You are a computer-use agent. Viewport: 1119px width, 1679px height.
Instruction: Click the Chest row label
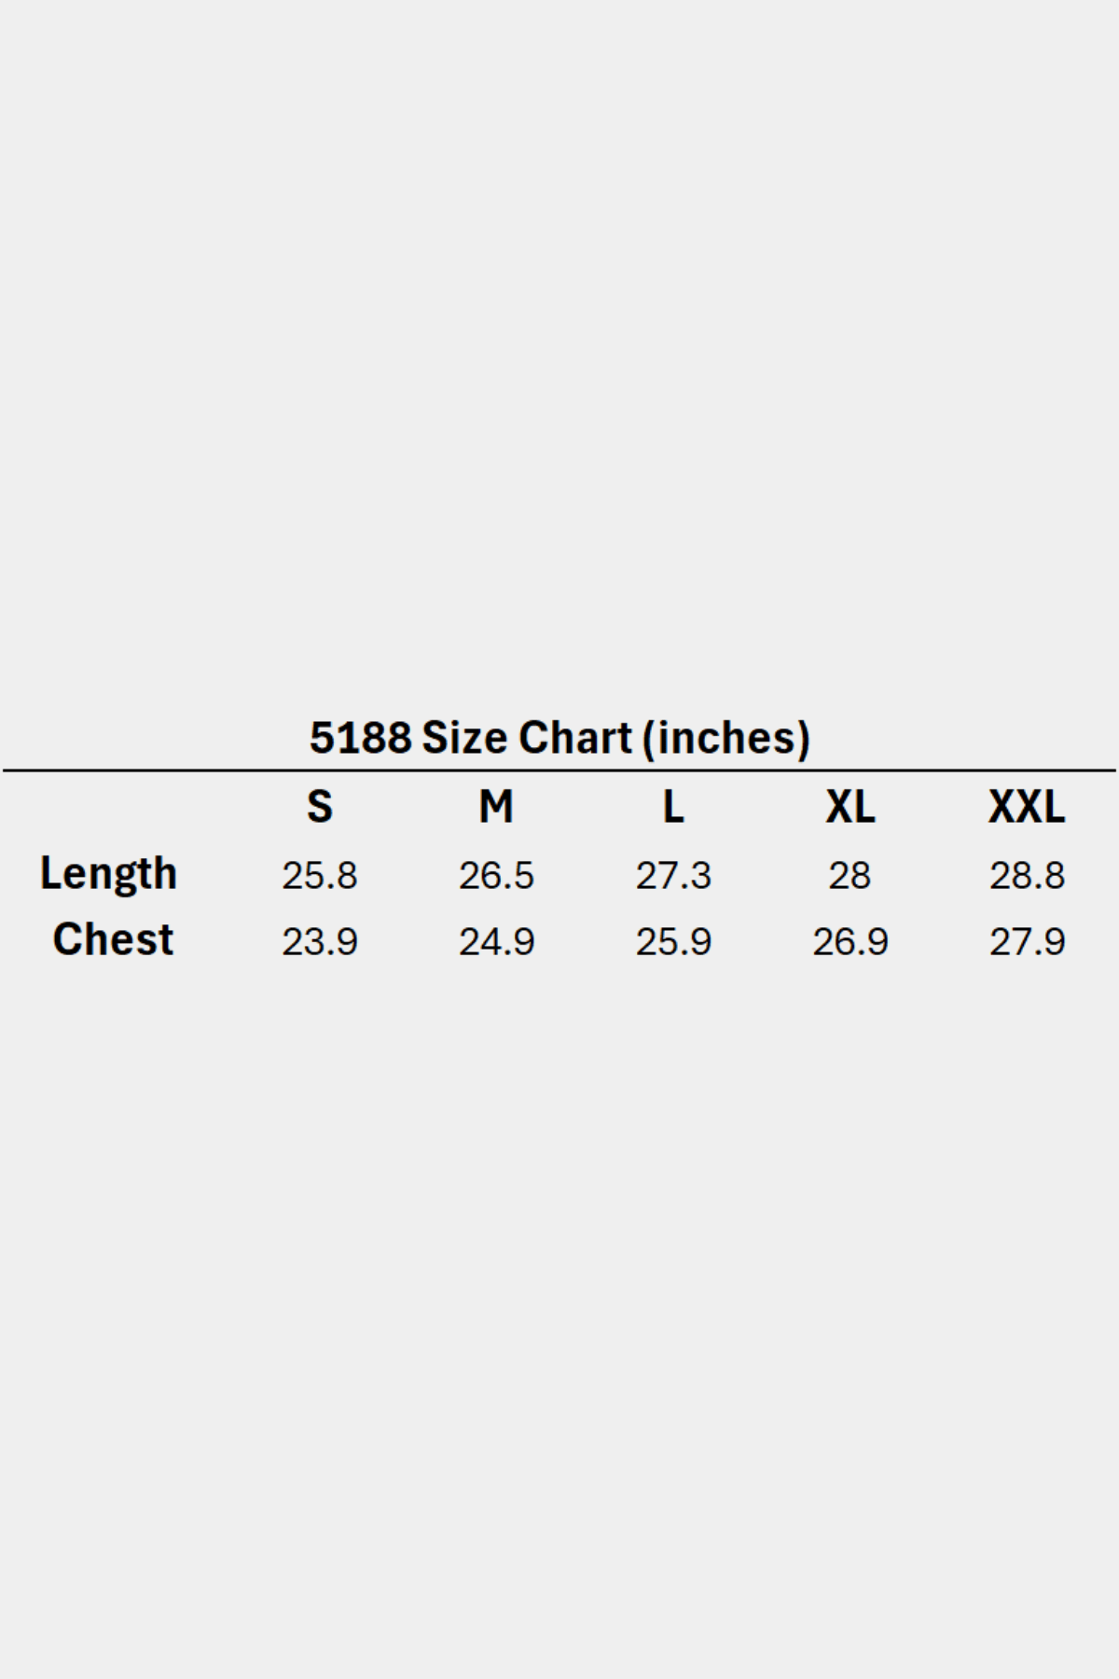(x=113, y=939)
